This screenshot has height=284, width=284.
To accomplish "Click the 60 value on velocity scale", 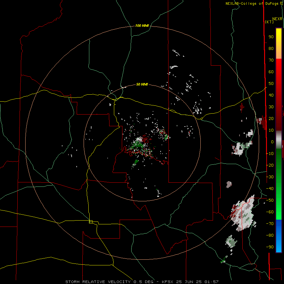I will pyautogui.click(x=271, y=72).
